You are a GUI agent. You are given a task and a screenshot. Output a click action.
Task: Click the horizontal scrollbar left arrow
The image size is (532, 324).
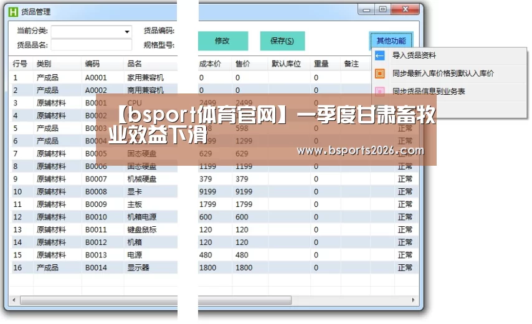(14, 300)
